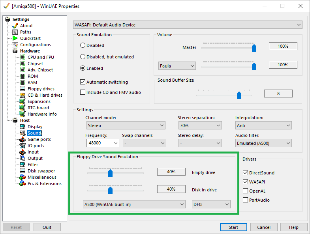Click the Expansions card icon
Screen dimensions: 310x234
pos(23,101)
